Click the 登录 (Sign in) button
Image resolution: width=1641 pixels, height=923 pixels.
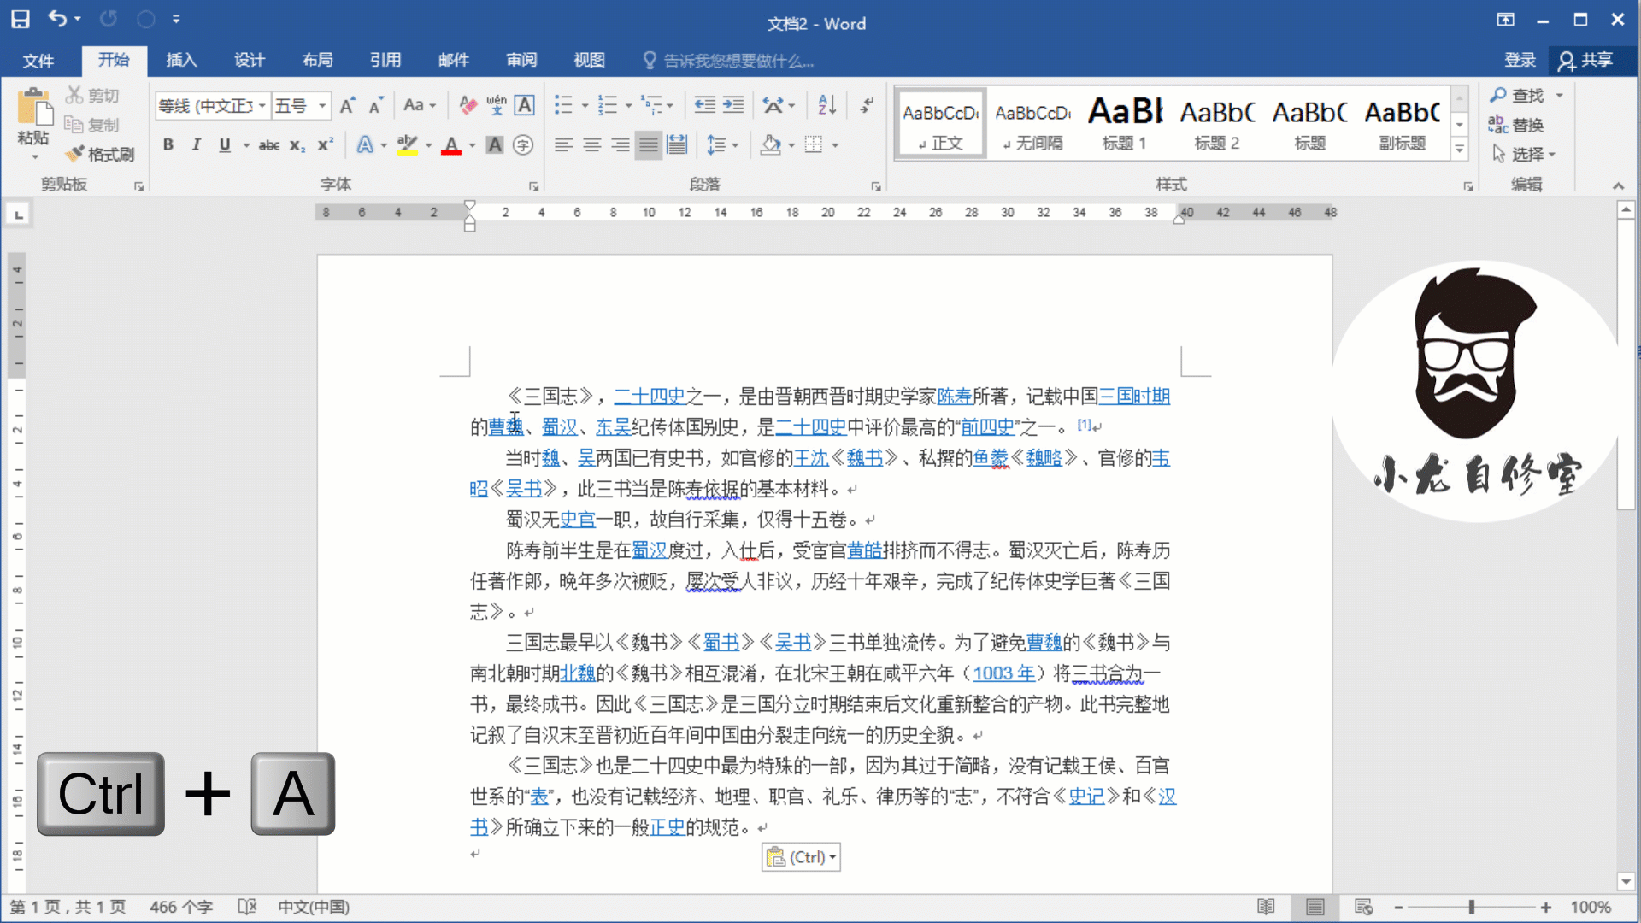[1520, 60]
